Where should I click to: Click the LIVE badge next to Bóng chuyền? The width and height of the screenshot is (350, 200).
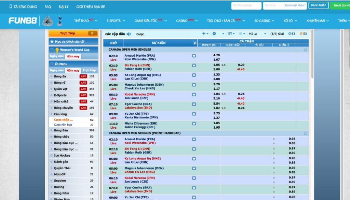[83, 108]
